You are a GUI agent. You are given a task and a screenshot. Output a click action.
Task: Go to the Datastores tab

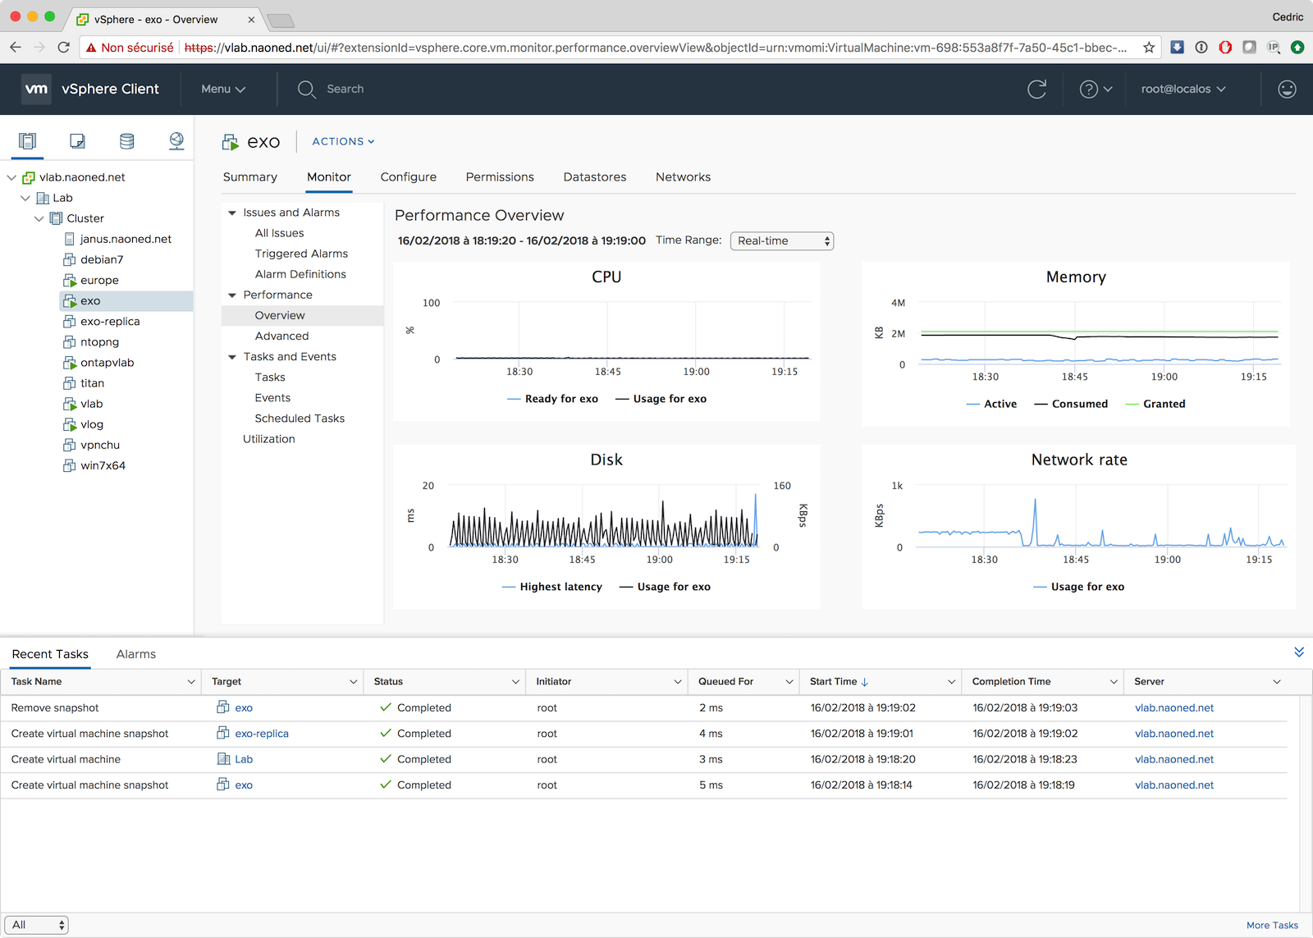coord(595,177)
